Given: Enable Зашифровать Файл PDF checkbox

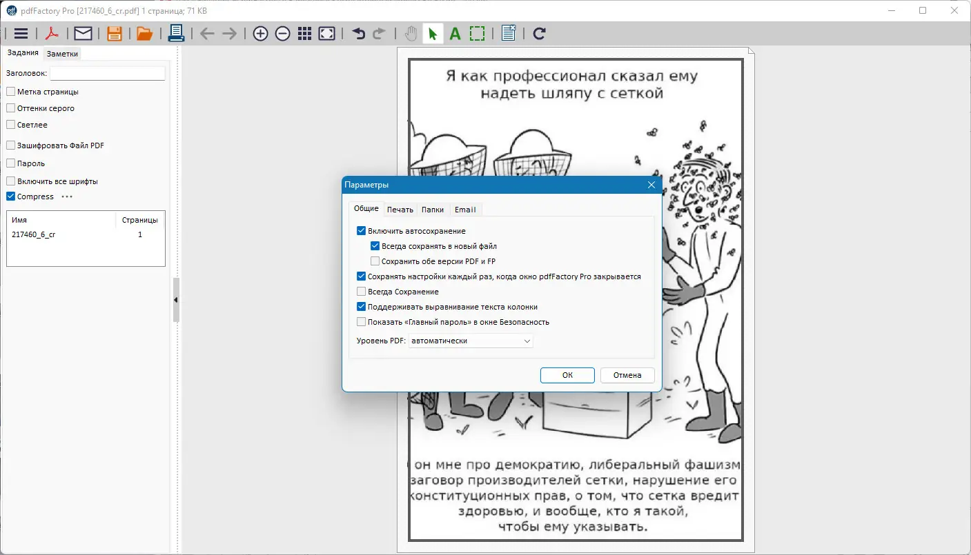Looking at the screenshot, I should (11, 145).
